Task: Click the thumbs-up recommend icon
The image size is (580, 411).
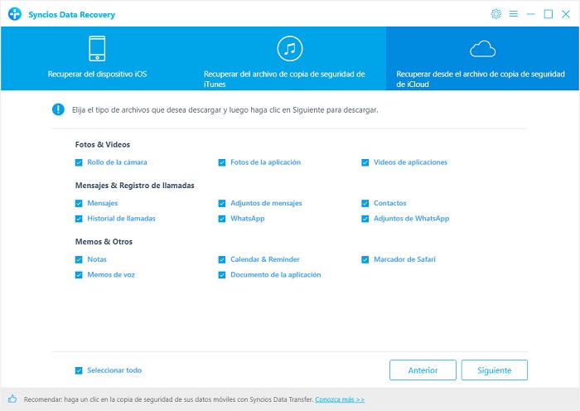Action: 12,399
